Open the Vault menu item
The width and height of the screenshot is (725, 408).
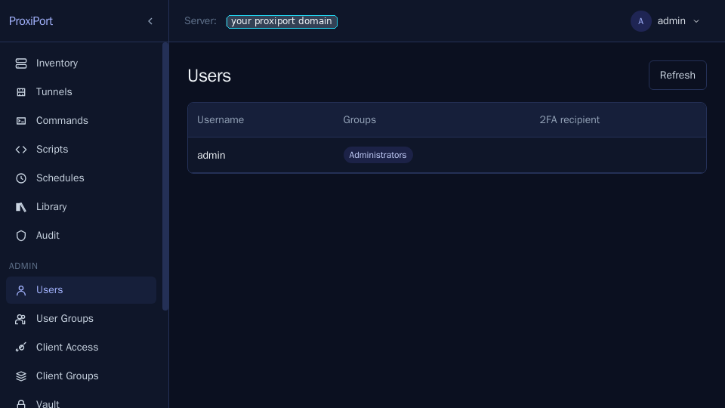pos(81,401)
